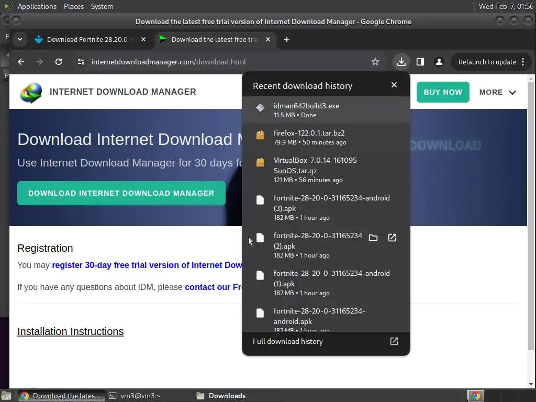The width and height of the screenshot is (536, 402).
Task: Go back to the previous page
Action: pyautogui.click(x=21, y=62)
